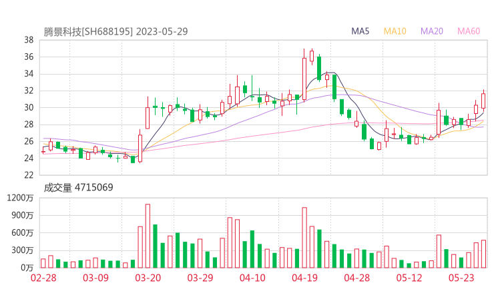This screenshot has width=494, height=293.
Task: Click the tallest volume bar near 03-20
Action: coord(148,236)
